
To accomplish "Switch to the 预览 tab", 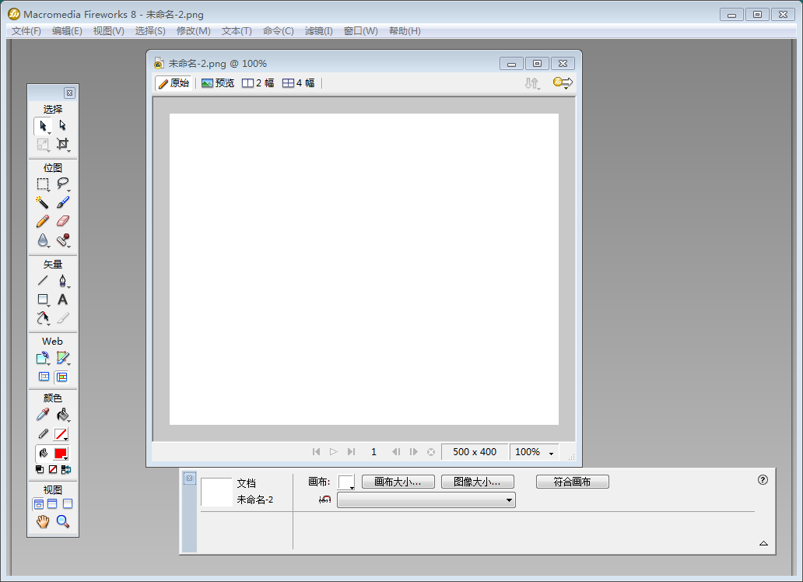I will click(218, 83).
